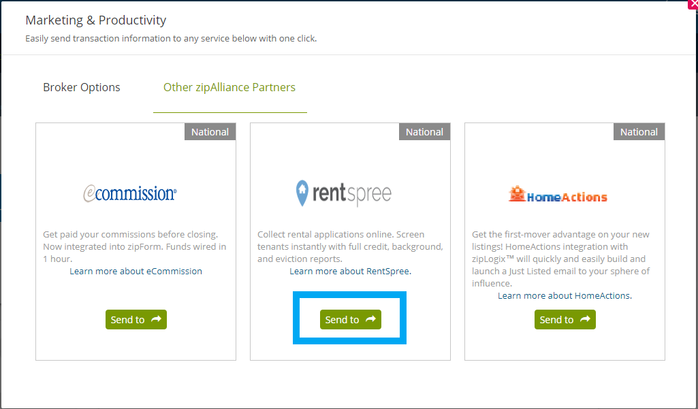Click the share arrow in eCommission's Send to
Screen dimensions: 698x409
156,319
